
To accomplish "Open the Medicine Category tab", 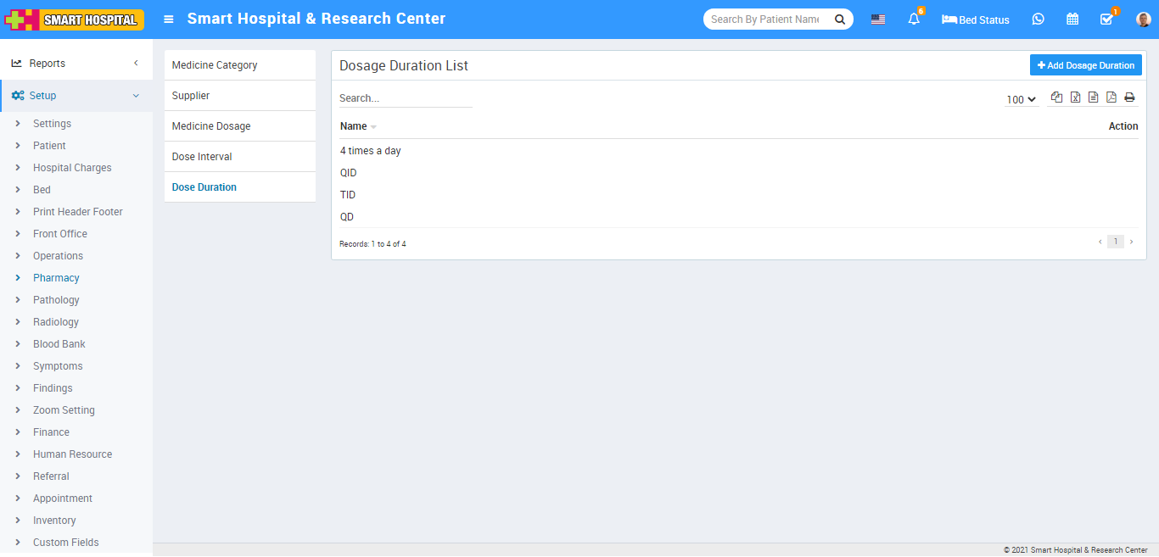I will click(x=239, y=65).
